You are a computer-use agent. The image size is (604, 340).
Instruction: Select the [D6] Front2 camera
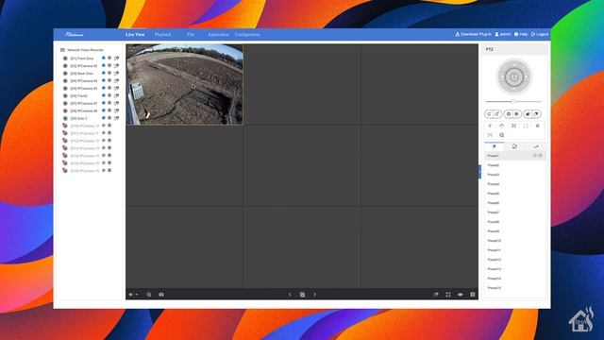78,96
